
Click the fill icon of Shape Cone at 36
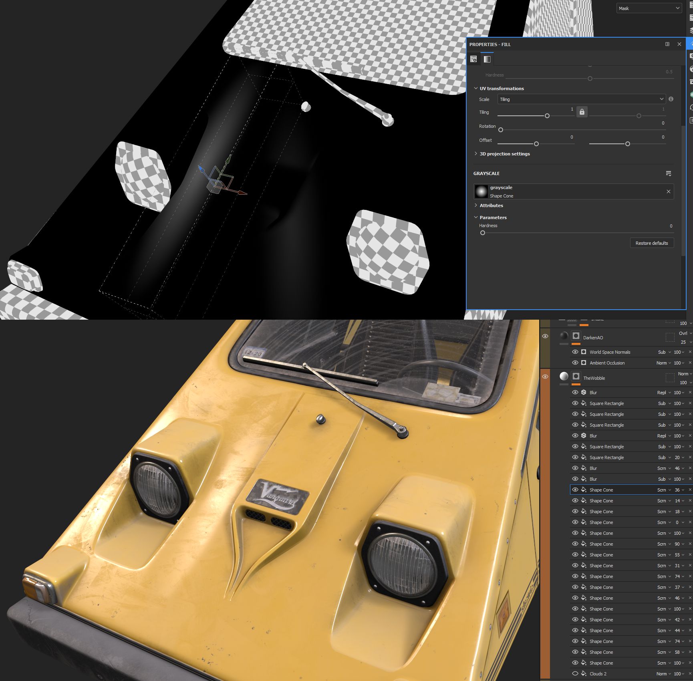[x=584, y=490]
